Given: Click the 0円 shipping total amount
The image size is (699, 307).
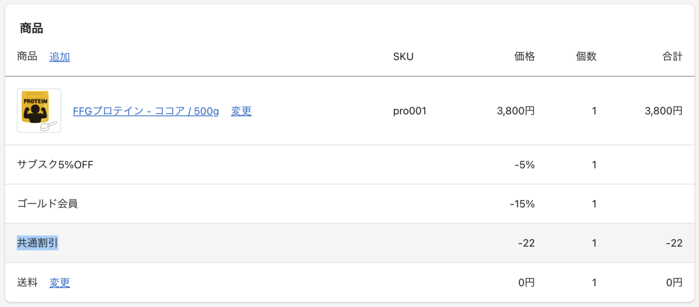Looking at the screenshot, I should point(674,283).
